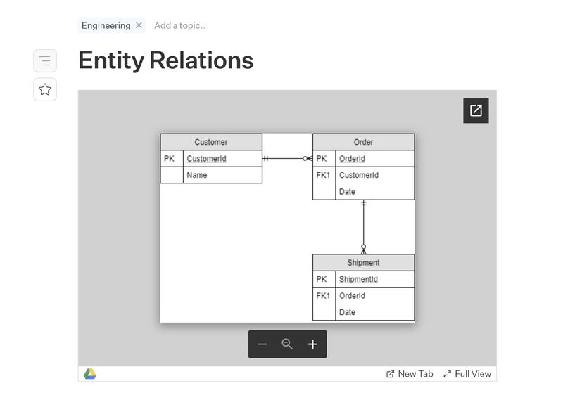Viewport: 563px width, 407px height.
Task: Reset zoom using the magnifier icon
Action: point(287,344)
